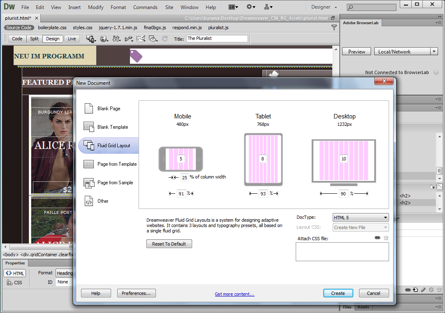Collapse panels with double arrow

[x=440, y=17]
